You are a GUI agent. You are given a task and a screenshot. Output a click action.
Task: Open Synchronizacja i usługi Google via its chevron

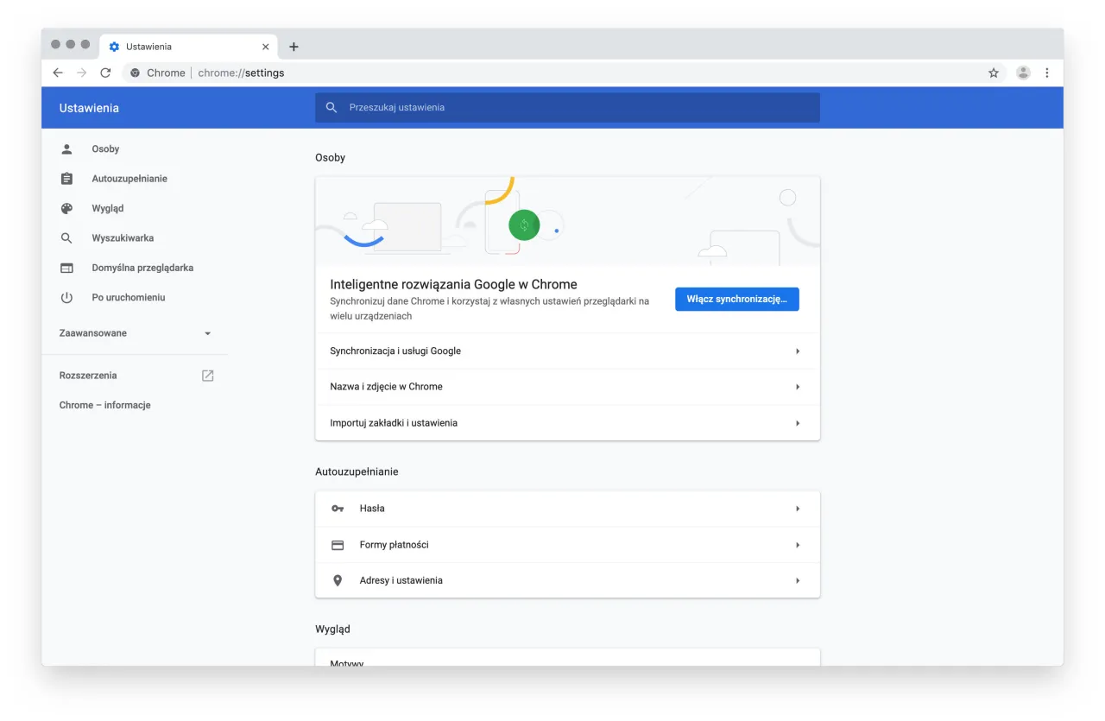(x=797, y=351)
